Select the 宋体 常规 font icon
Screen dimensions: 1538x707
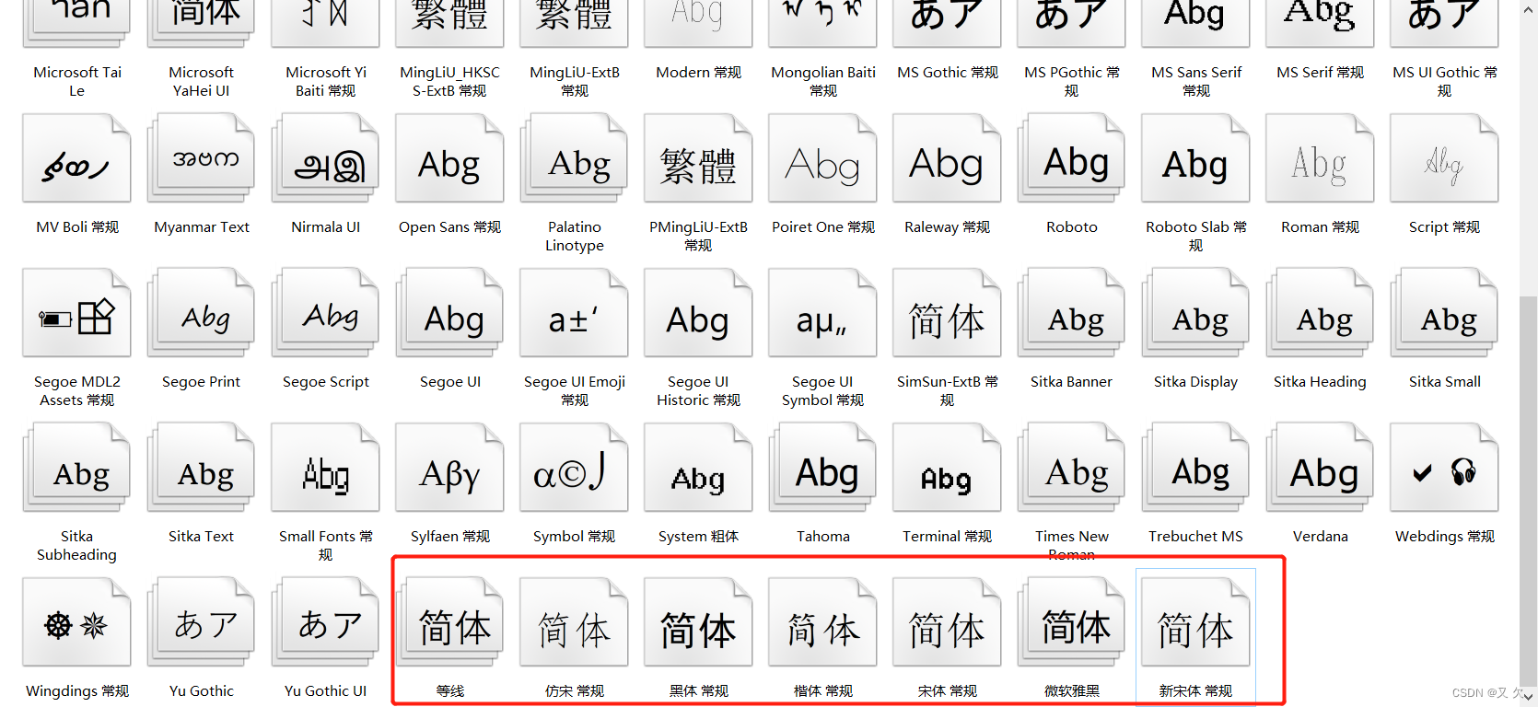tap(947, 621)
